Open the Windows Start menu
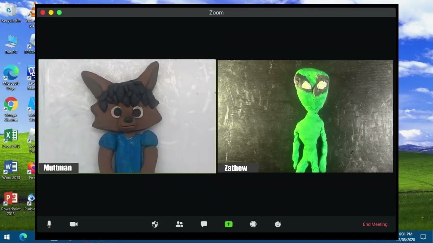433x243 pixels. (x=6, y=236)
